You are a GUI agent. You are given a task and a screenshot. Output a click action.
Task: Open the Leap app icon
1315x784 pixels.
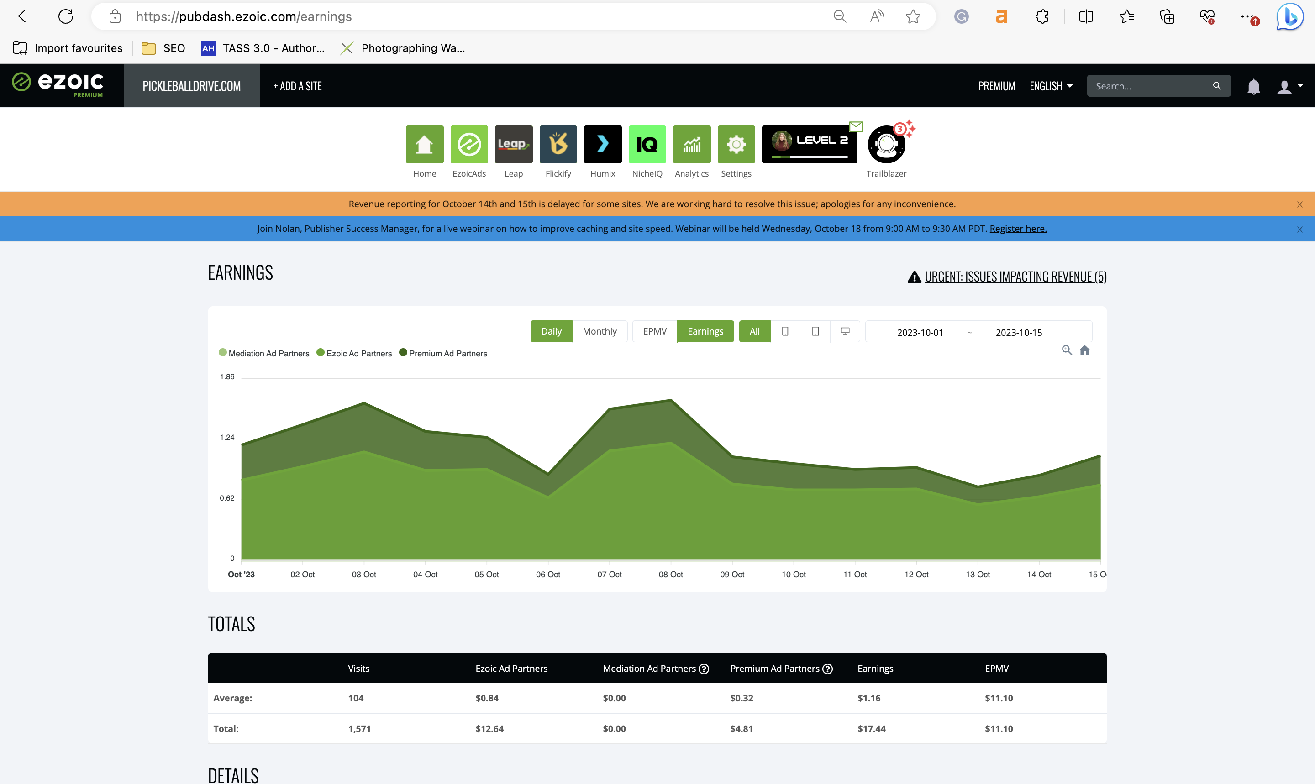click(x=513, y=144)
